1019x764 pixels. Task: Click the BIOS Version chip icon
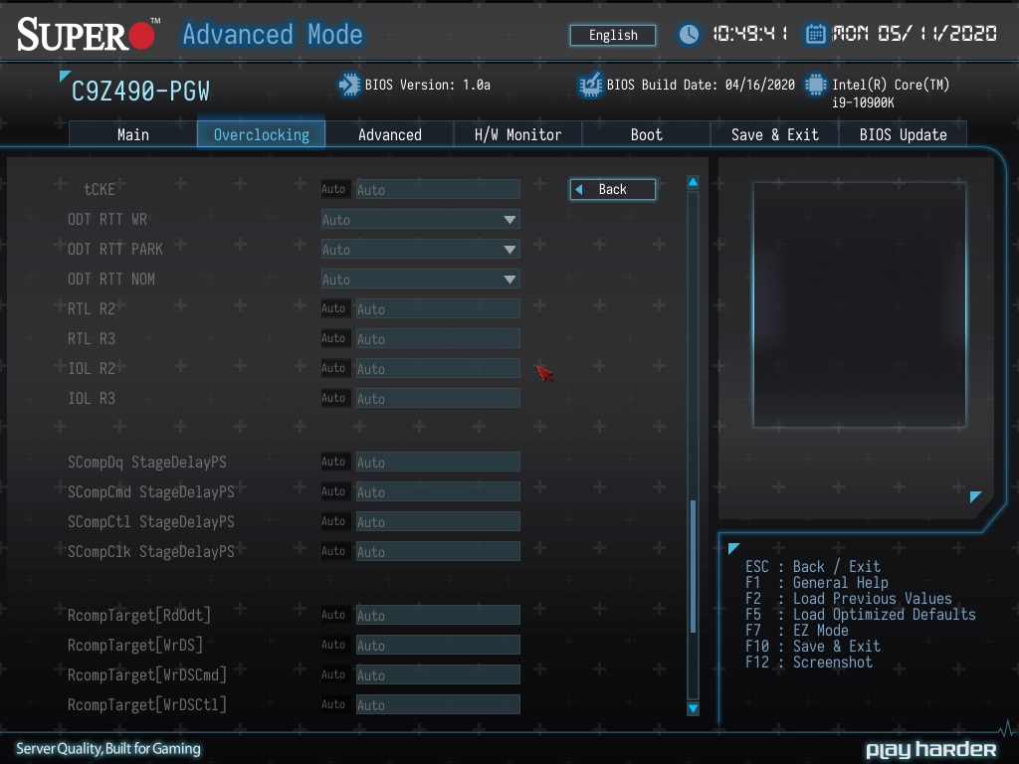(x=349, y=85)
